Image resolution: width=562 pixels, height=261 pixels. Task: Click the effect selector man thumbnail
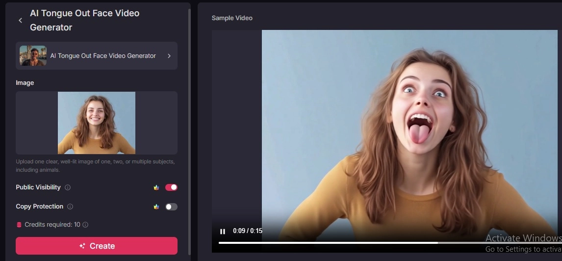pos(33,55)
